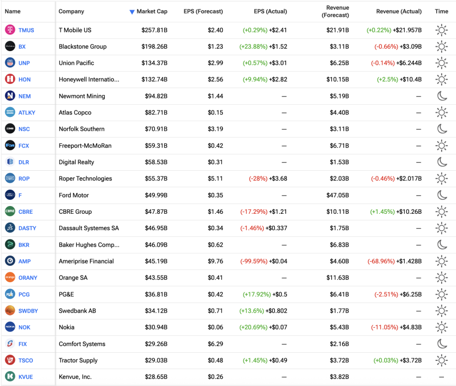Click the Atlas Copco logo icon

point(10,112)
